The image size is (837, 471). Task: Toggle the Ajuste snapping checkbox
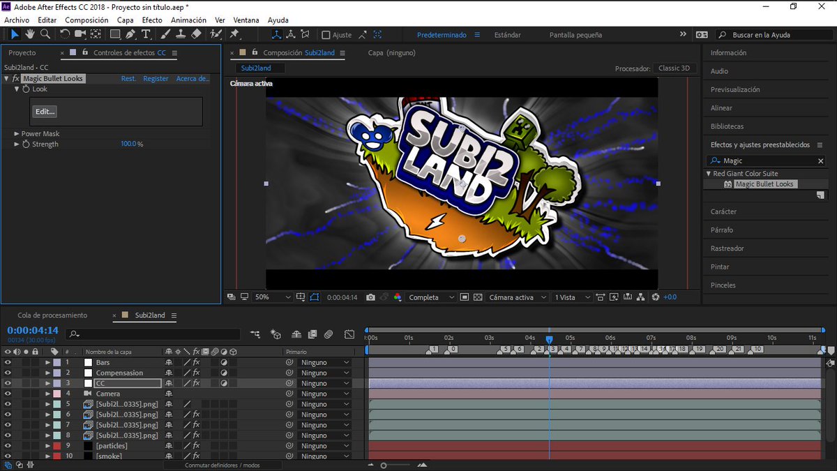coord(326,35)
